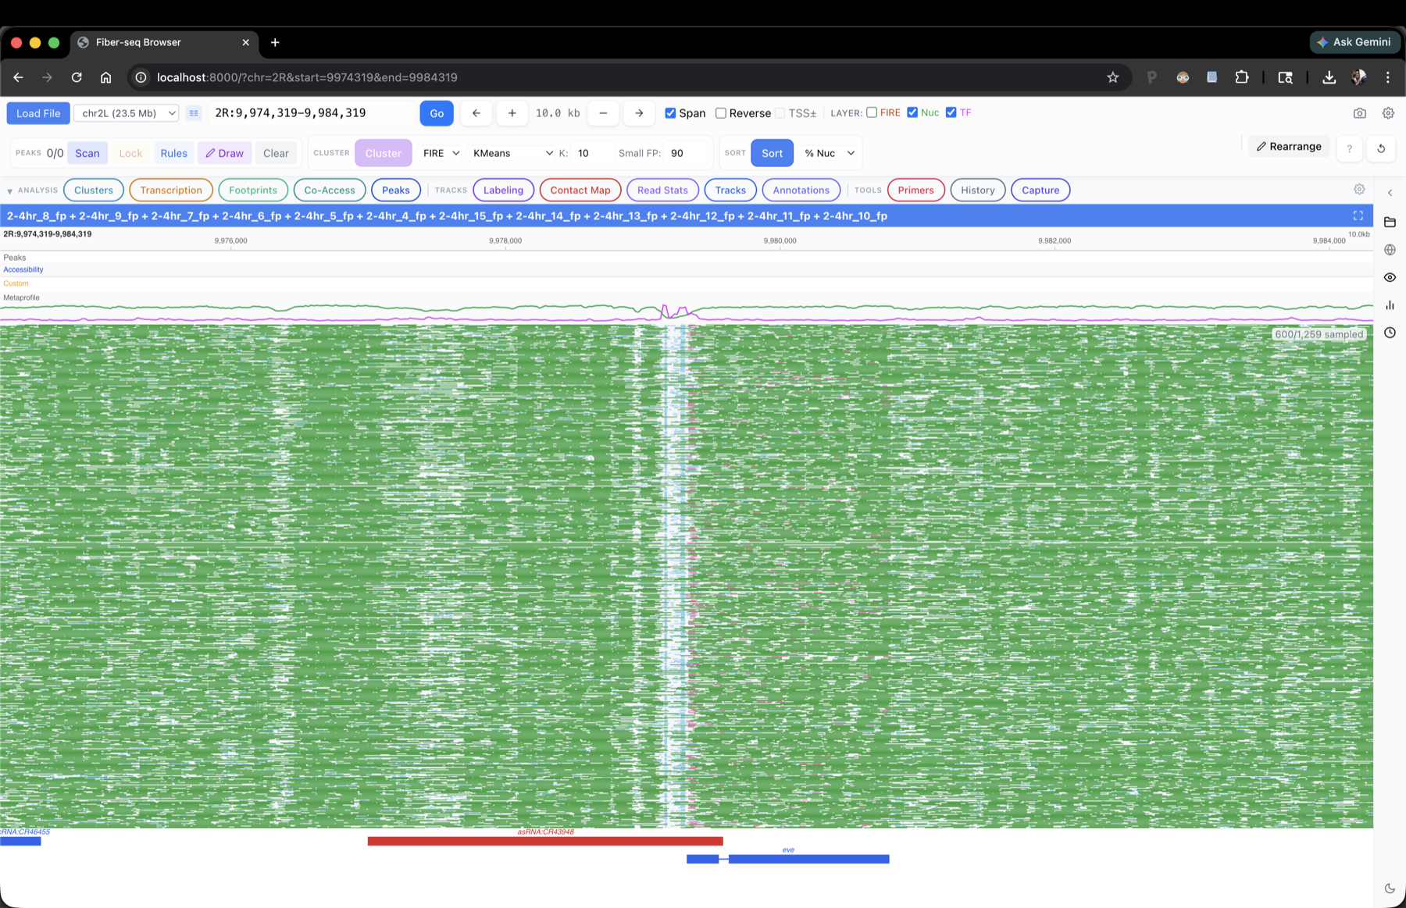Click the bar chart icon in sidebar
Viewport: 1406px width, 908px height.
[x=1390, y=305]
